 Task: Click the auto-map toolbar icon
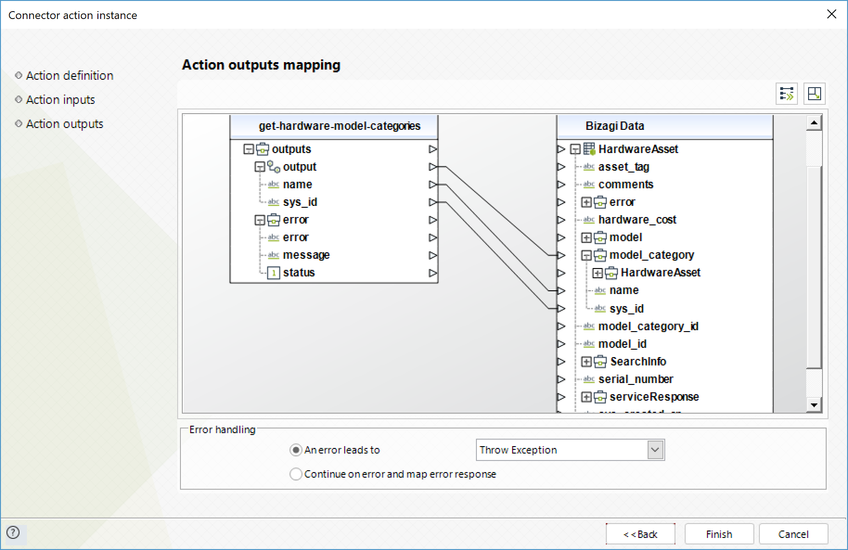(787, 94)
